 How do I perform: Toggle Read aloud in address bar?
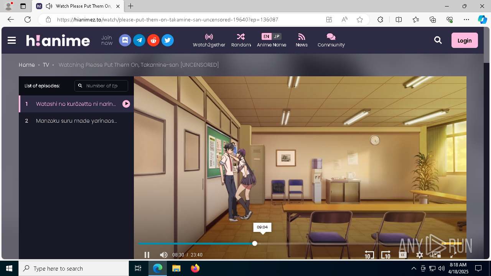[344, 20]
